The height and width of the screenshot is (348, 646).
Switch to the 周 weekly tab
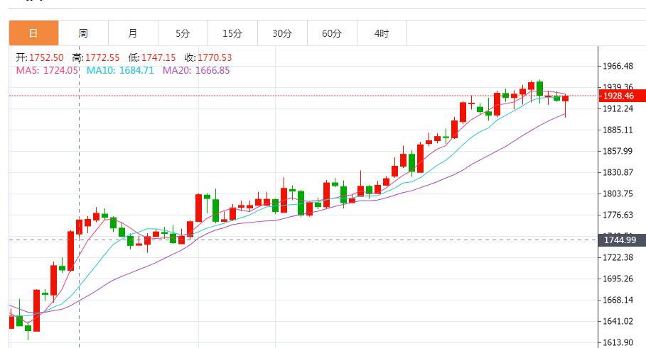pyautogui.click(x=83, y=33)
